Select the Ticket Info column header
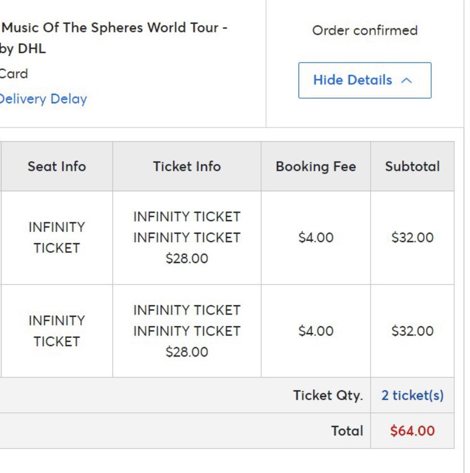 click(x=187, y=166)
